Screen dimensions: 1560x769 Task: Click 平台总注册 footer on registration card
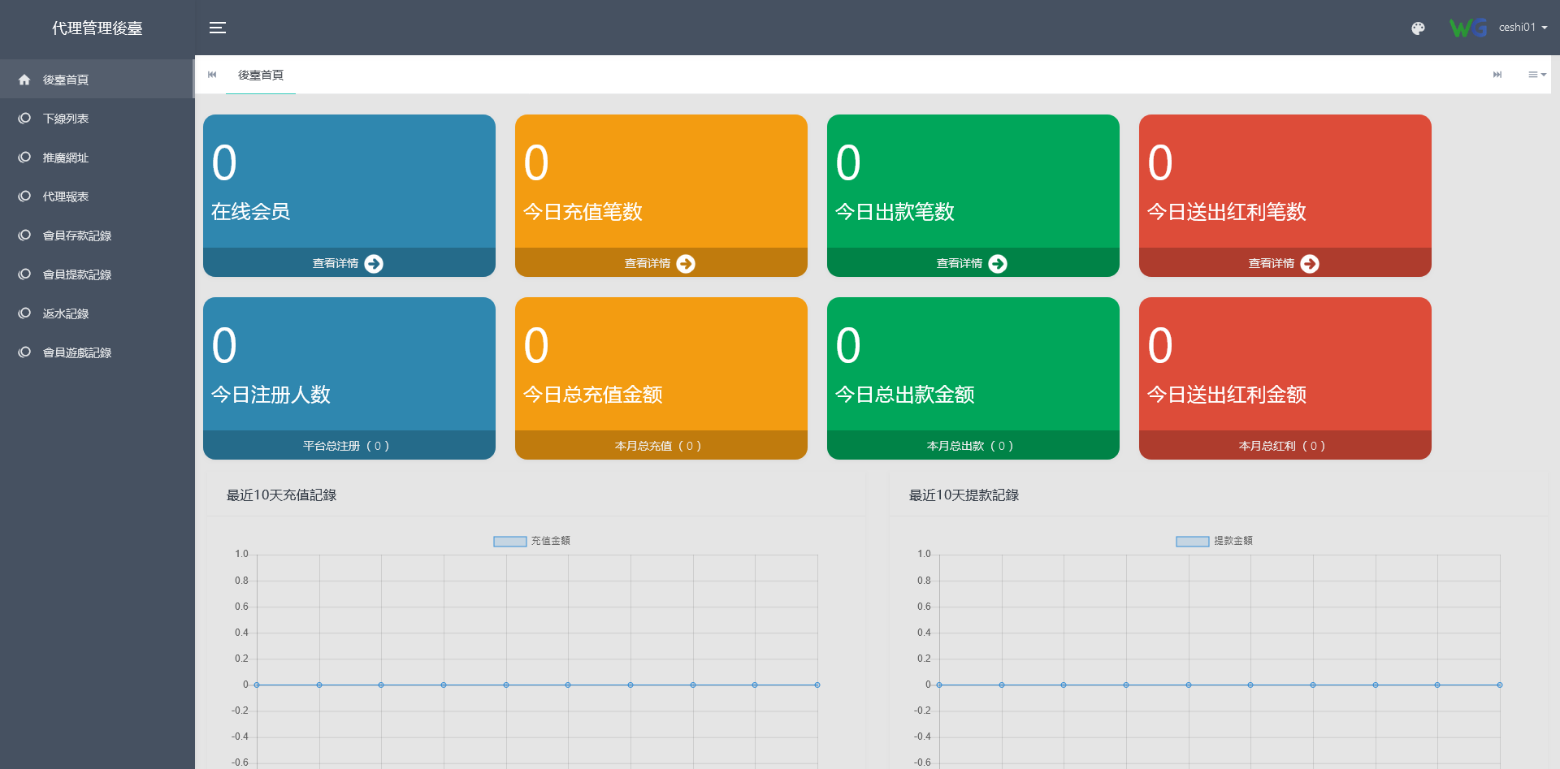pos(347,446)
